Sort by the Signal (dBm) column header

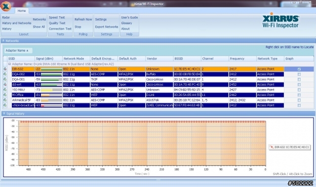[48, 59]
